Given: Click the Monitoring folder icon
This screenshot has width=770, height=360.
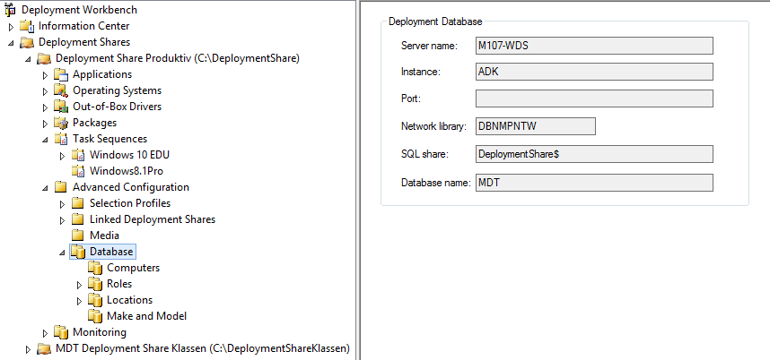Looking at the screenshot, I should 61,332.
